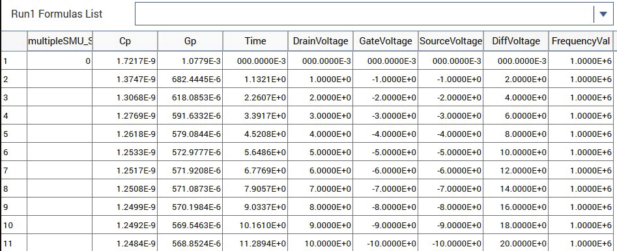
Task: Select the GateVoltage column header
Action: click(386, 41)
